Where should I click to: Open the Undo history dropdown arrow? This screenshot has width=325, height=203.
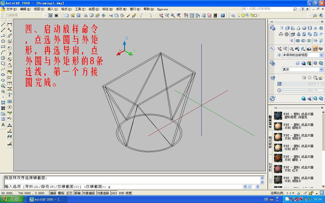(145, 15)
